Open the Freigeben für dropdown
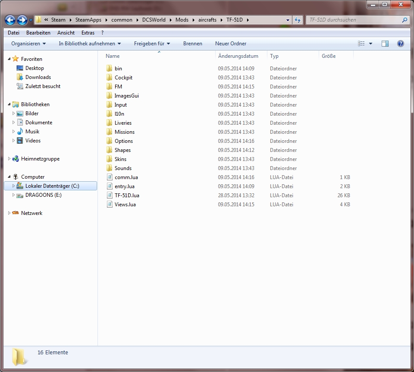The image size is (414, 372). [x=152, y=44]
